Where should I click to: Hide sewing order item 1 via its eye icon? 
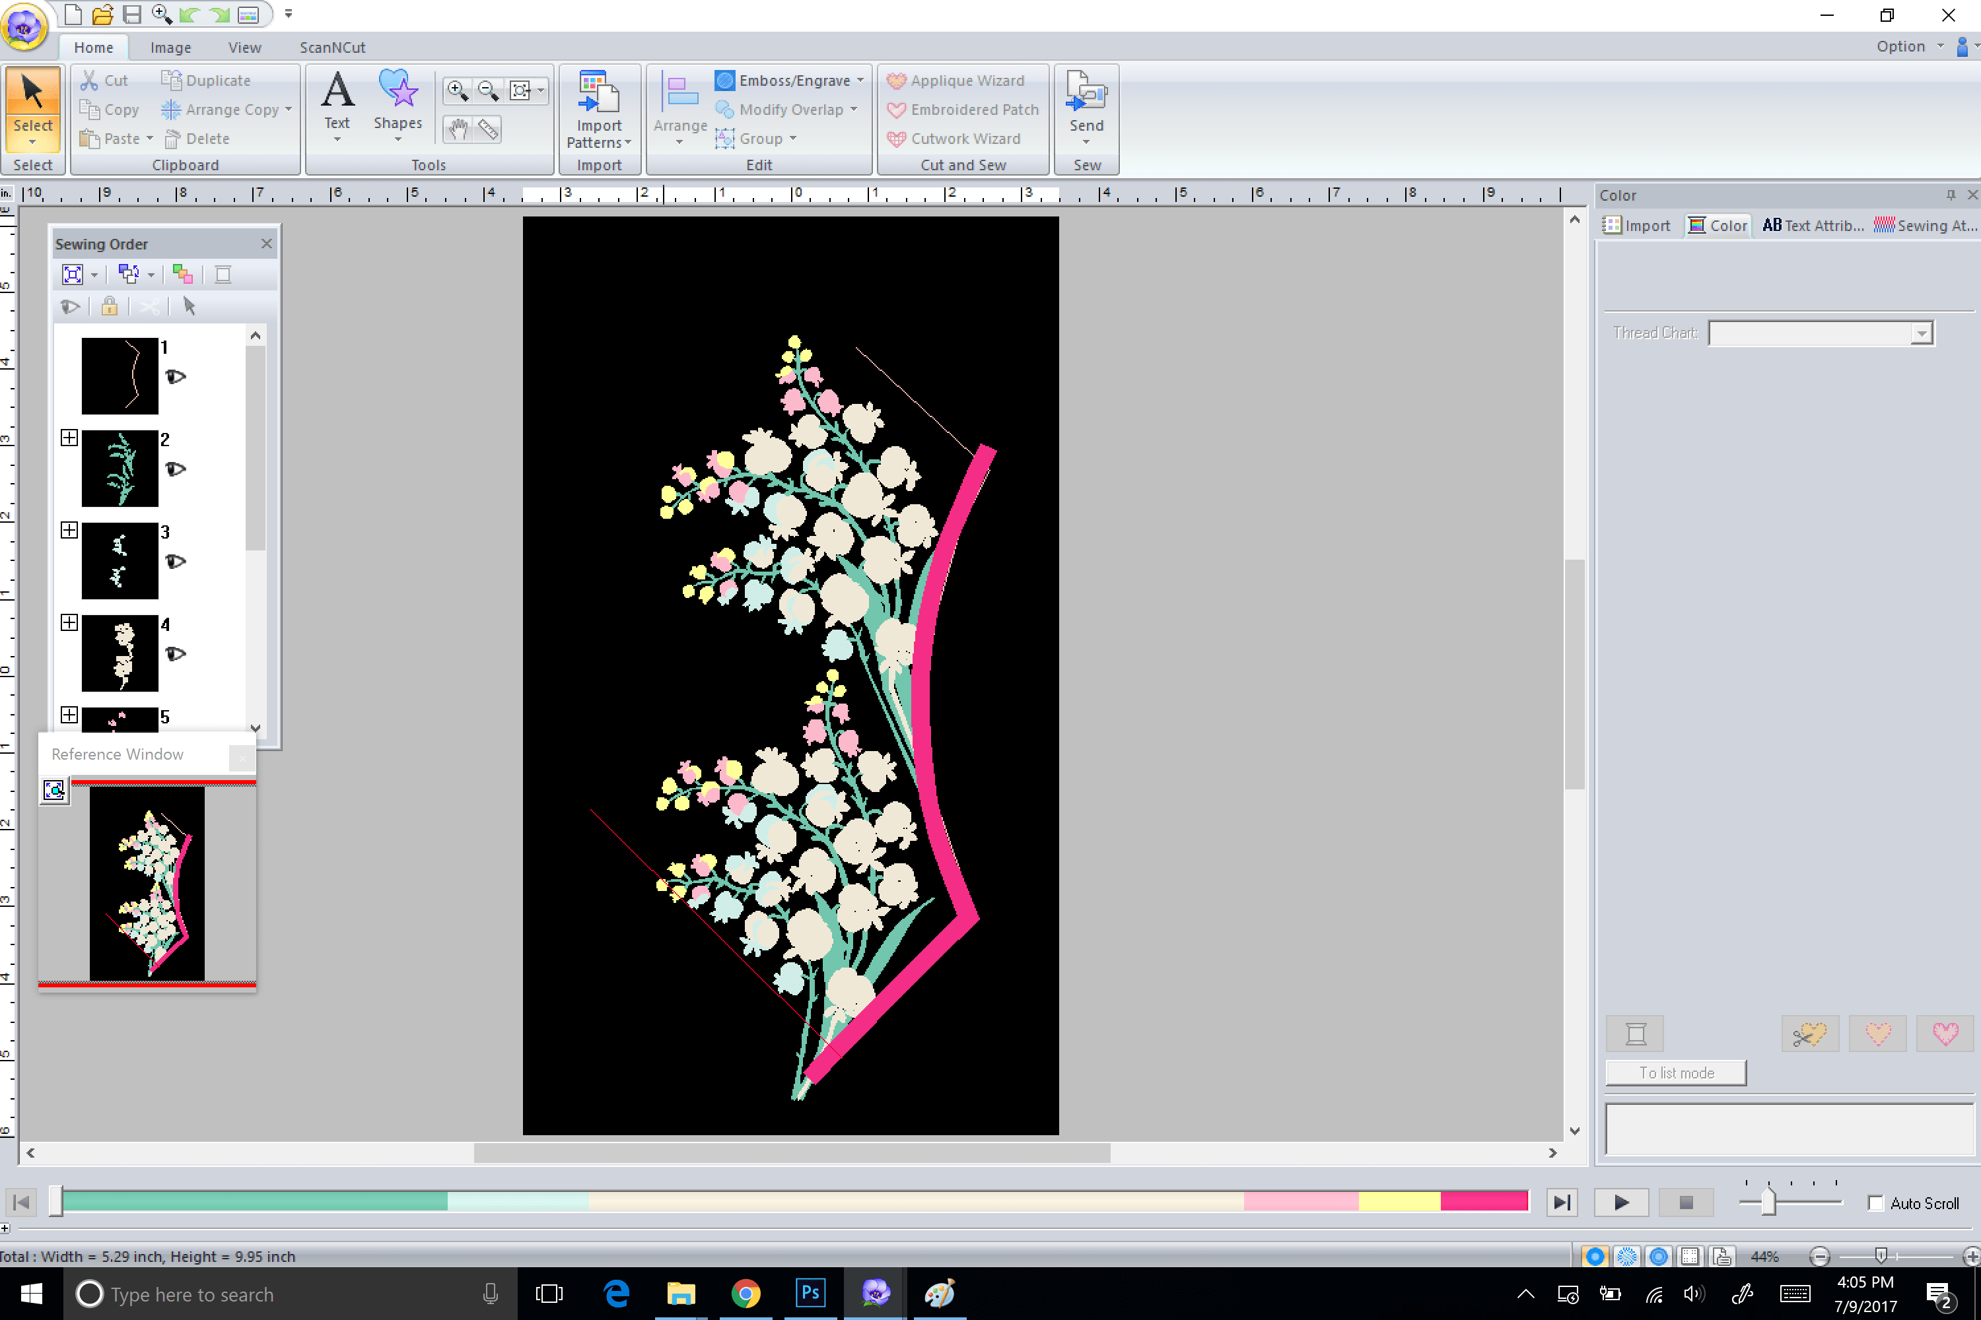(x=175, y=376)
